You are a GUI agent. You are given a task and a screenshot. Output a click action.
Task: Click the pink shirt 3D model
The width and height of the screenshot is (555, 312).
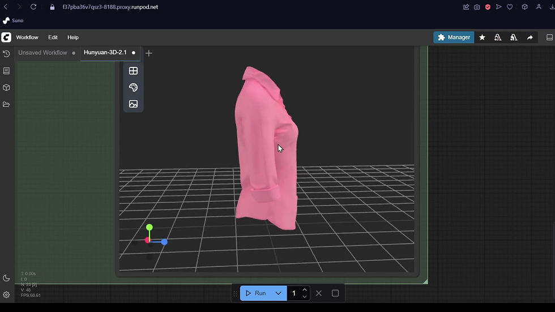pyautogui.click(x=266, y=148)
